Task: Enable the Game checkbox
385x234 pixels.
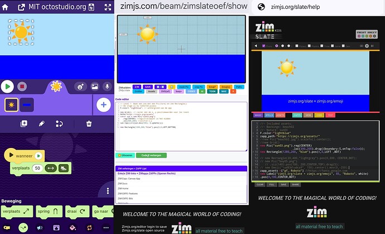Action: pyautogui.click(x=332, y=46)
